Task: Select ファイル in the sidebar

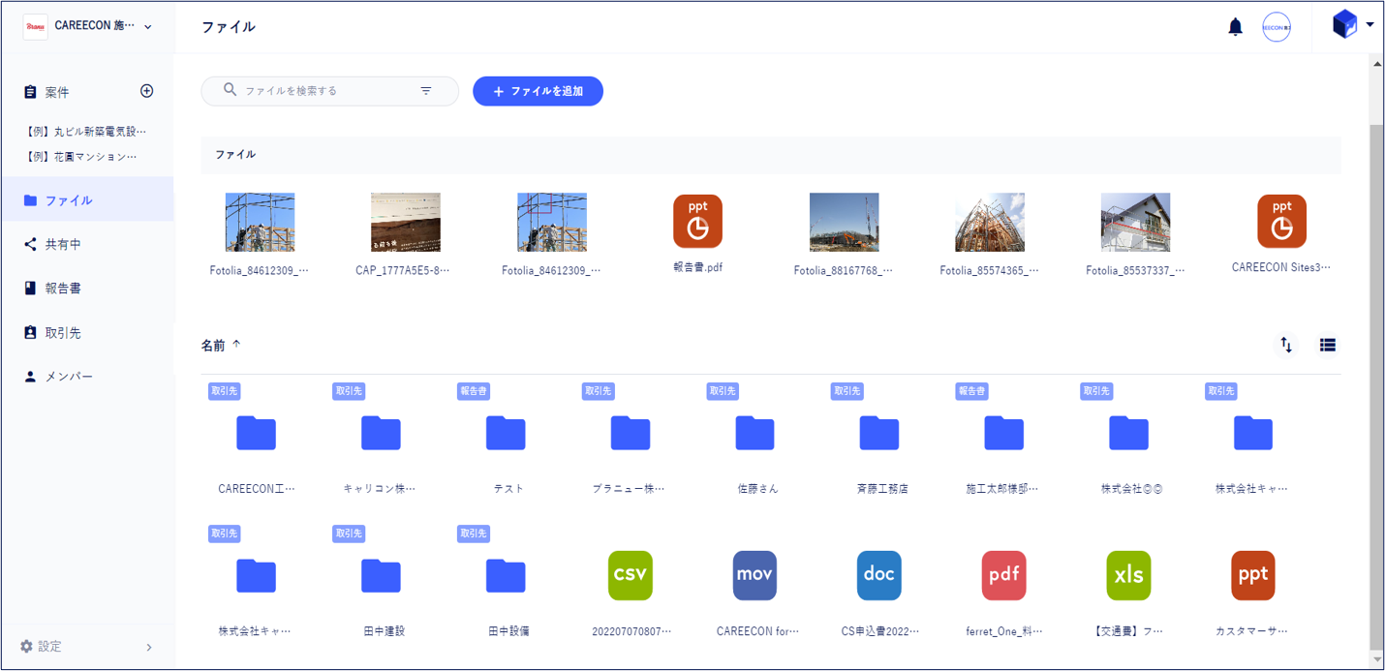Action: pos(87,200)
